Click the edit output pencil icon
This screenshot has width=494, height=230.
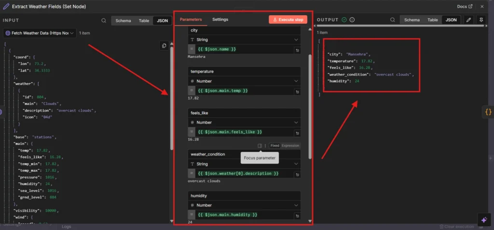(x=468, y=19)
